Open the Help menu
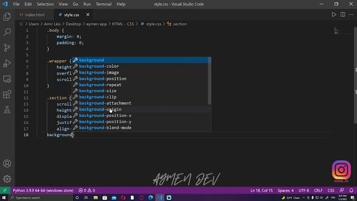This screenshot has height=201, width=357. pyautogui.click(x=121, y=4)
